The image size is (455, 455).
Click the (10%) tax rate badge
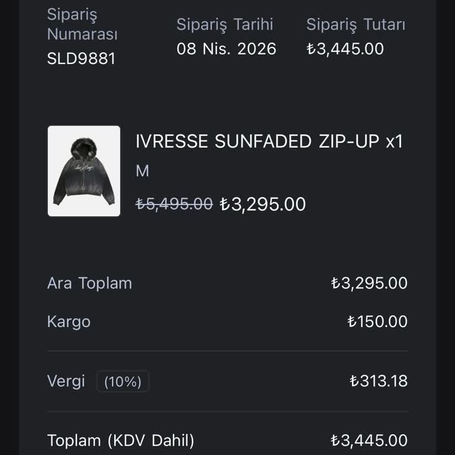[123, 382]
